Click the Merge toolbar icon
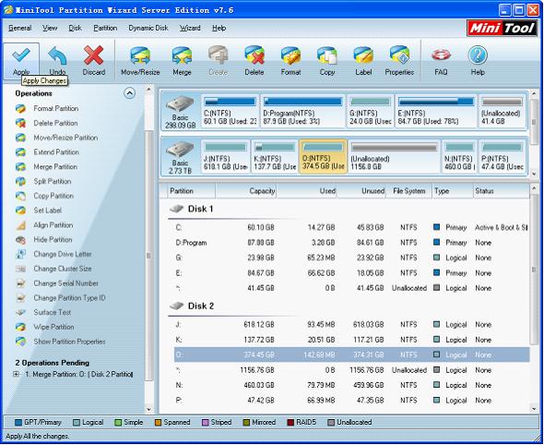Viewport: 544px width, 445px height. coord(182,61)
